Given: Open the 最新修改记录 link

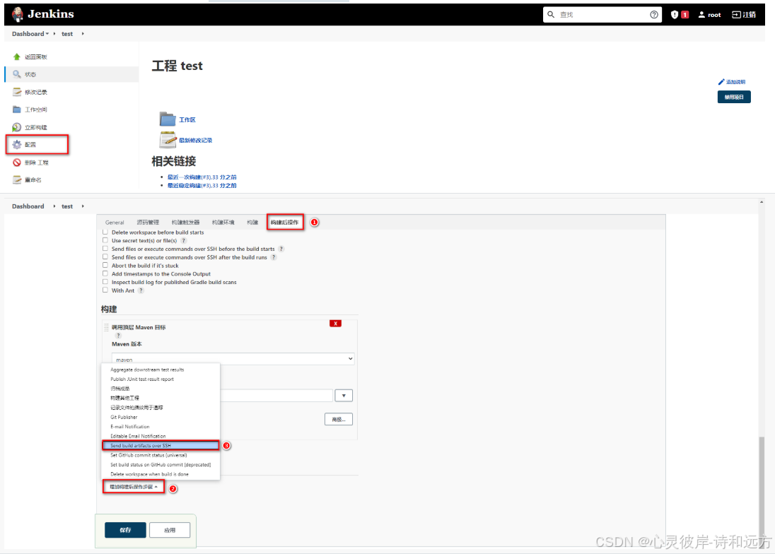Looking at the screenshot, I should pos(196,141).
